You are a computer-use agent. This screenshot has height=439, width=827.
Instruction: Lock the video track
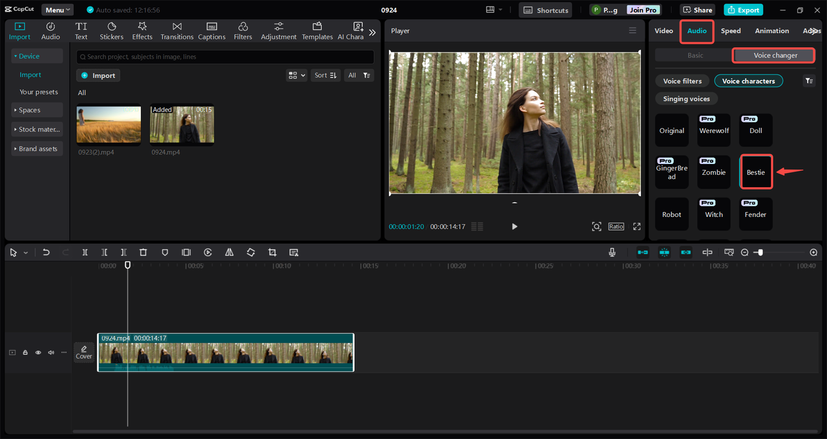coord(25,352)
